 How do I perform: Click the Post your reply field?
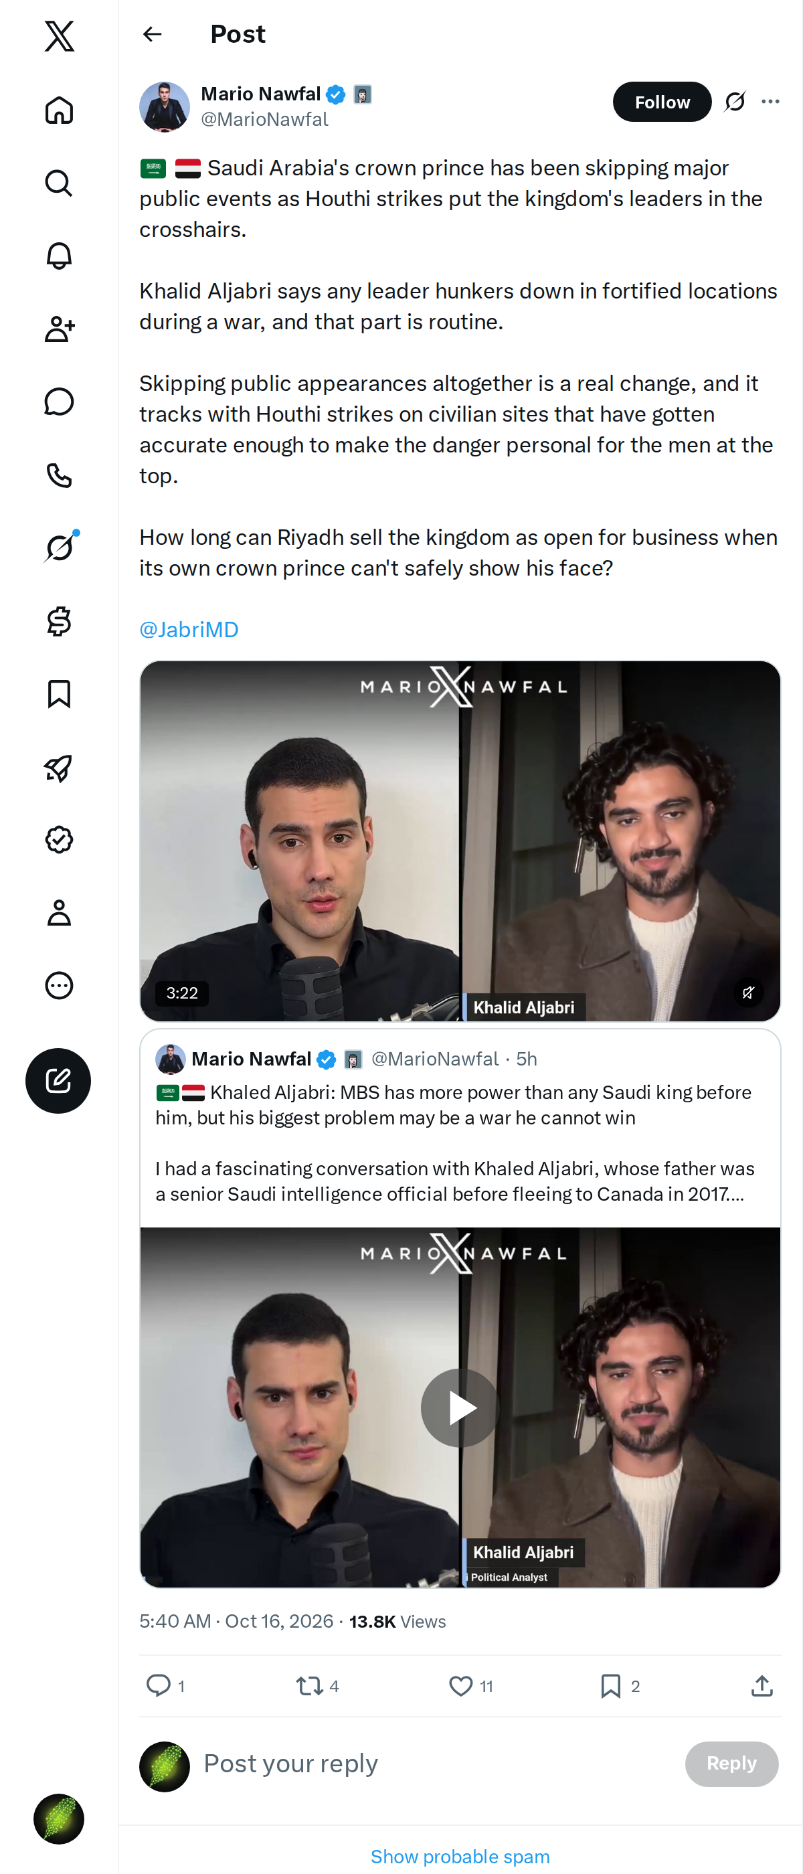click(436, 1764)
